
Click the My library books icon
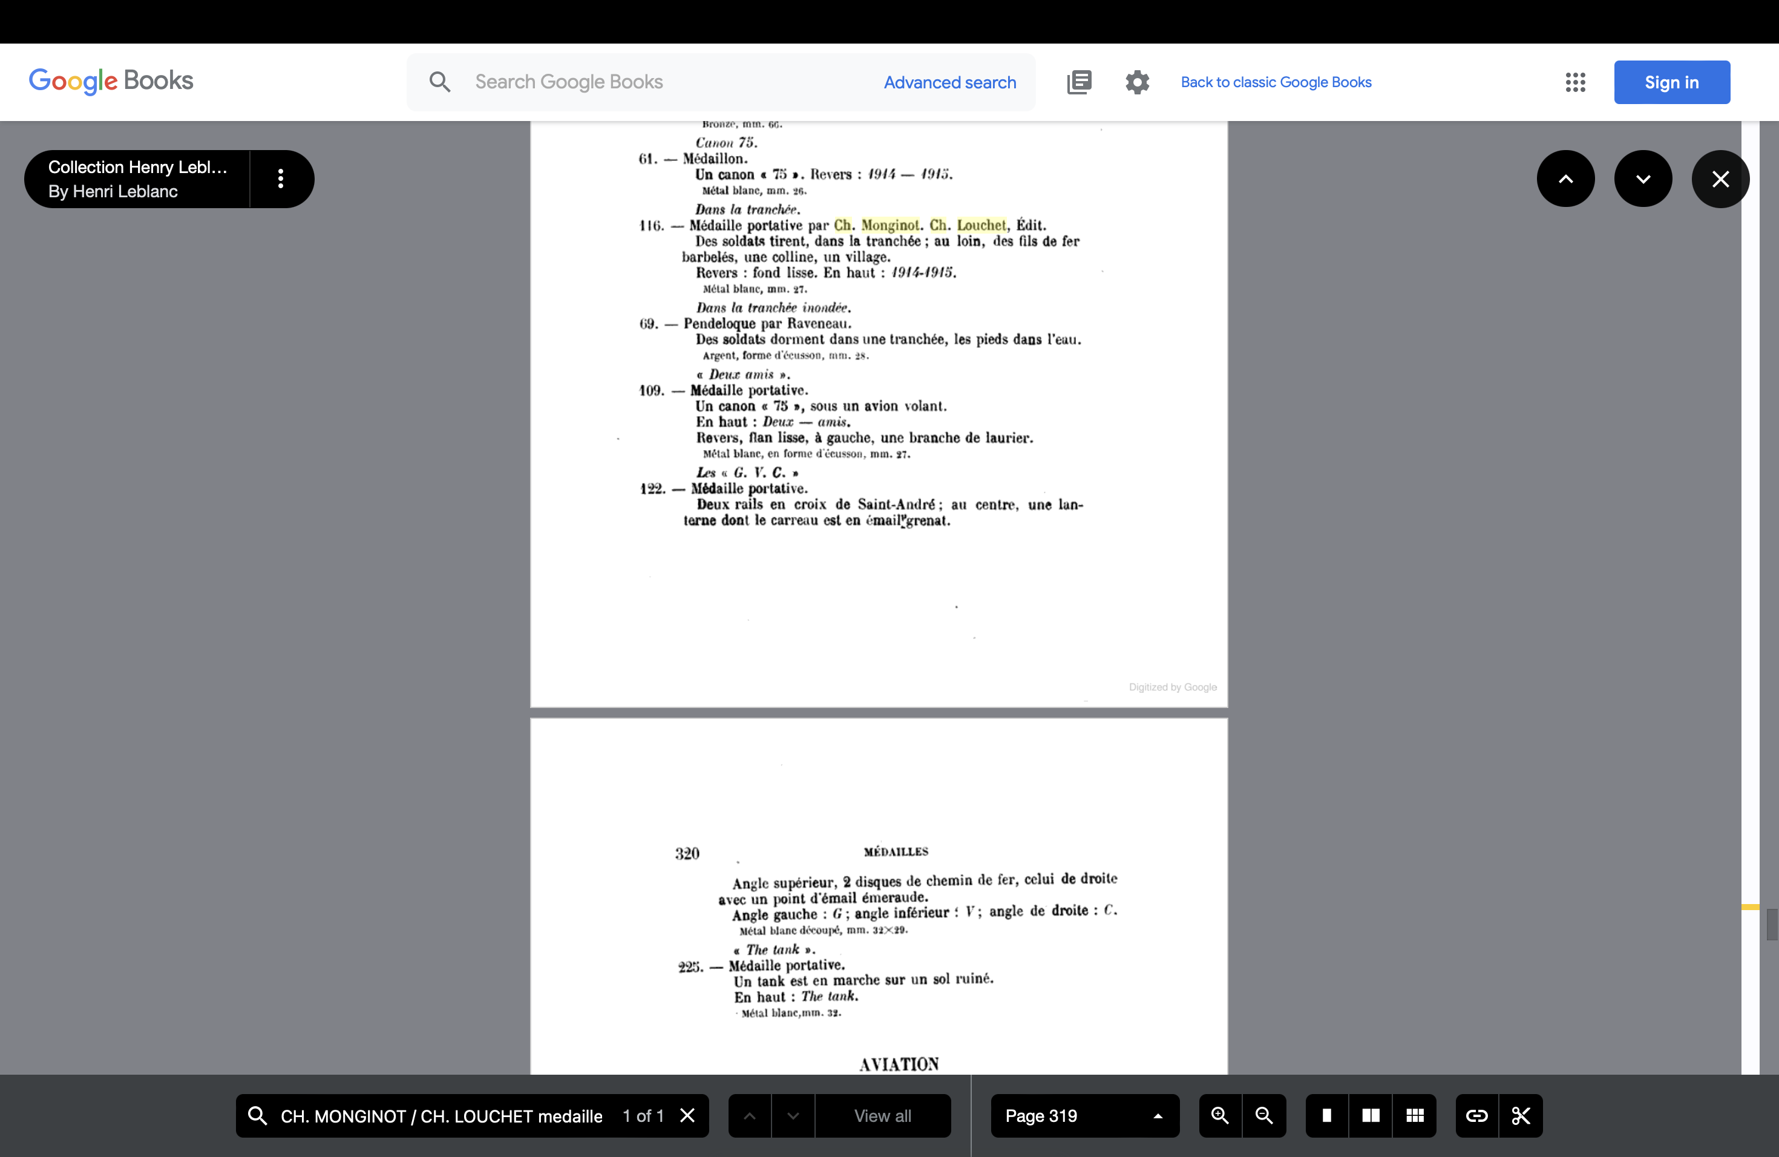(x=1080, y=82)
